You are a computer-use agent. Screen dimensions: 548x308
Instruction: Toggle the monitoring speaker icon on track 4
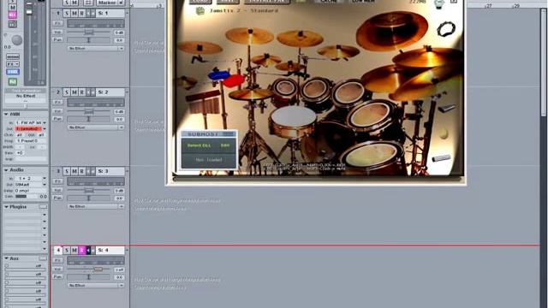[x=88, y=250]
